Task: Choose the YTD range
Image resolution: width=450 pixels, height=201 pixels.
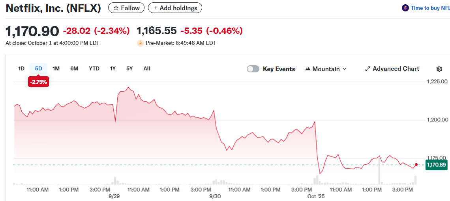Action: pyautogui.click(x=94, y=68)
